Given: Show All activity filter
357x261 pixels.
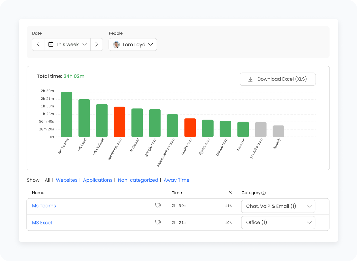Looking at the screenshot, I should (47, 180).
